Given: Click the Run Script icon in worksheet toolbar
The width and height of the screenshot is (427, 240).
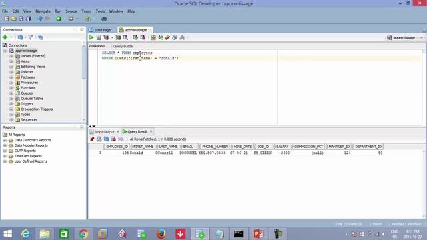Looking at the screenshot, I should 99,37.
